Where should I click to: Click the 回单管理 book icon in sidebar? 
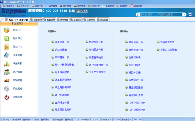click(7, 55)
